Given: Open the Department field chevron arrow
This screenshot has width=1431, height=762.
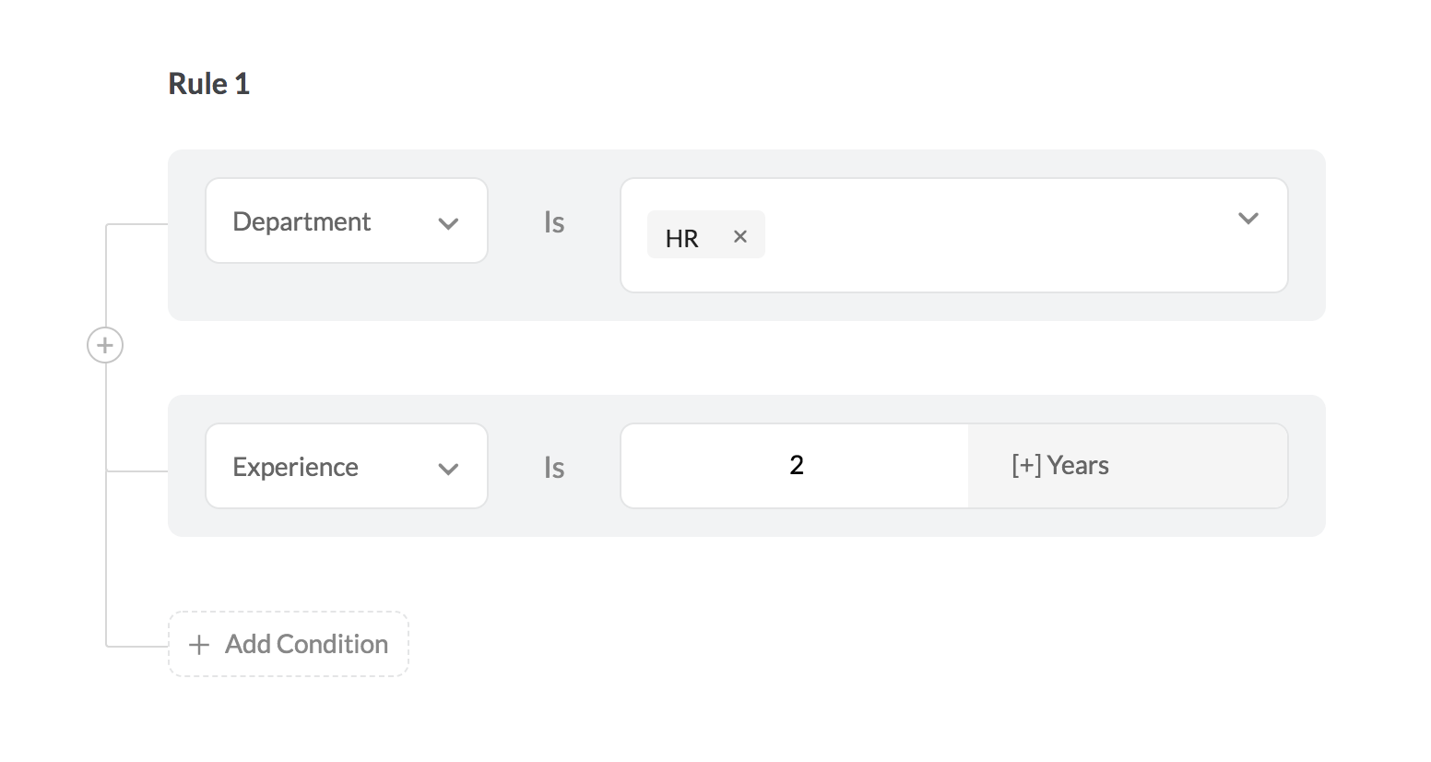Looking at the screenshot, I should coord(448,223).
